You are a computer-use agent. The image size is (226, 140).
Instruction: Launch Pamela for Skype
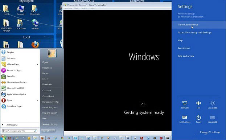coord(20,70)
